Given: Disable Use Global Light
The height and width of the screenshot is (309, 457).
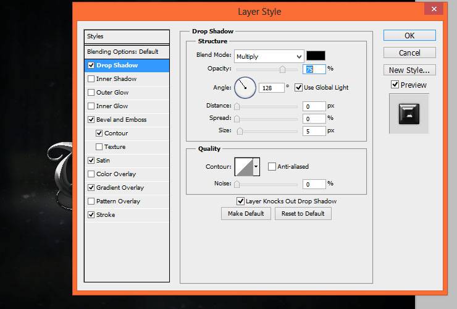Looking at the screenshot, I should 298,88.
